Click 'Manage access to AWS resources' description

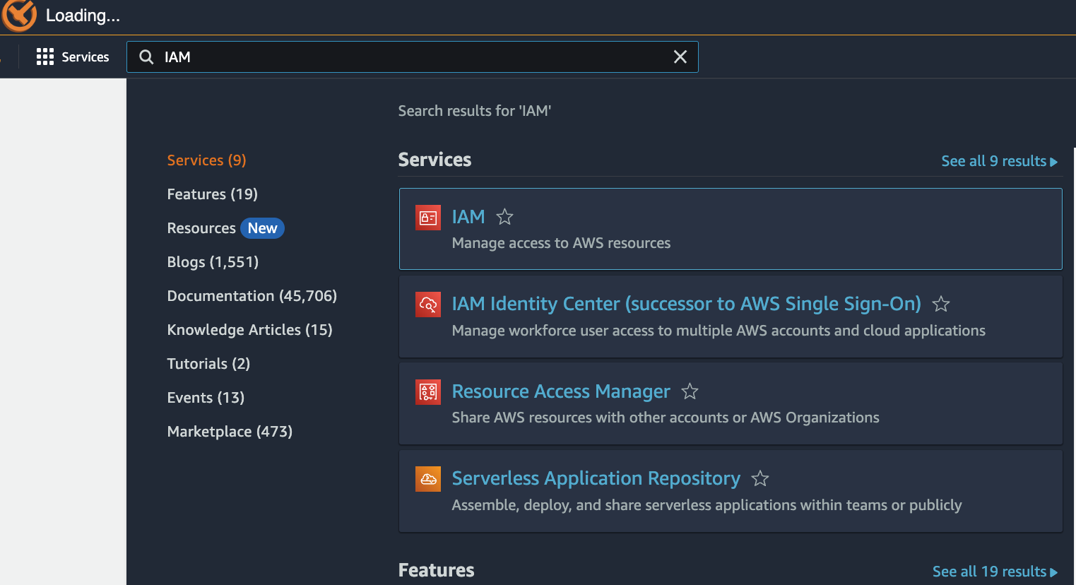coord(561,243)
